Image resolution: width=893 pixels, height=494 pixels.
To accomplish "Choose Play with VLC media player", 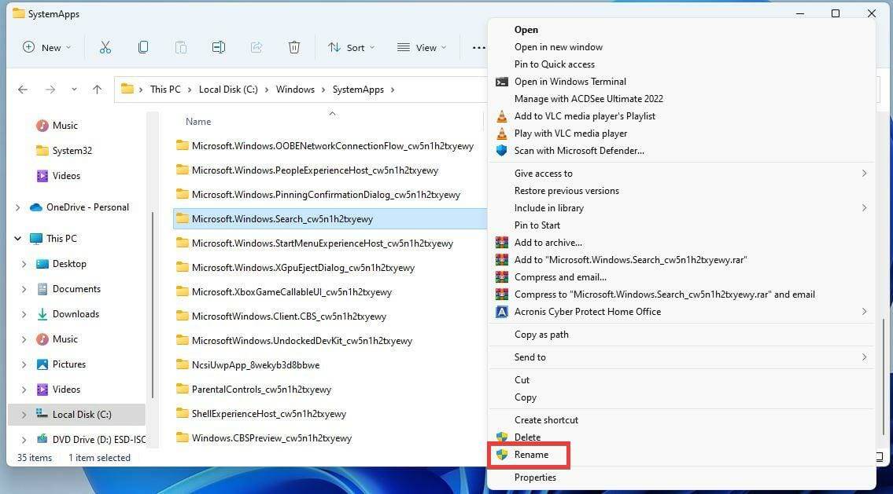I will 572,133.
